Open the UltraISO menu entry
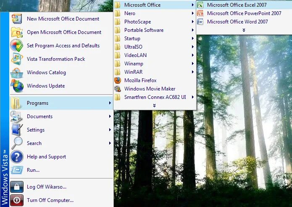Image resolution: width=292 pixels, height=207 pixels. 155,47
